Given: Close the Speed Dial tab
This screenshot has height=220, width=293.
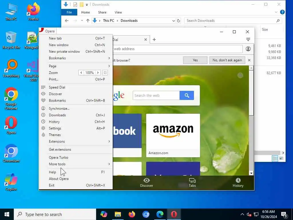Looking at the screenshot, I should click(146, 40).
